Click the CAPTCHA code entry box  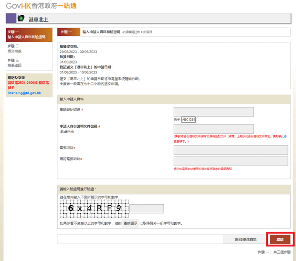click(147, 209)
